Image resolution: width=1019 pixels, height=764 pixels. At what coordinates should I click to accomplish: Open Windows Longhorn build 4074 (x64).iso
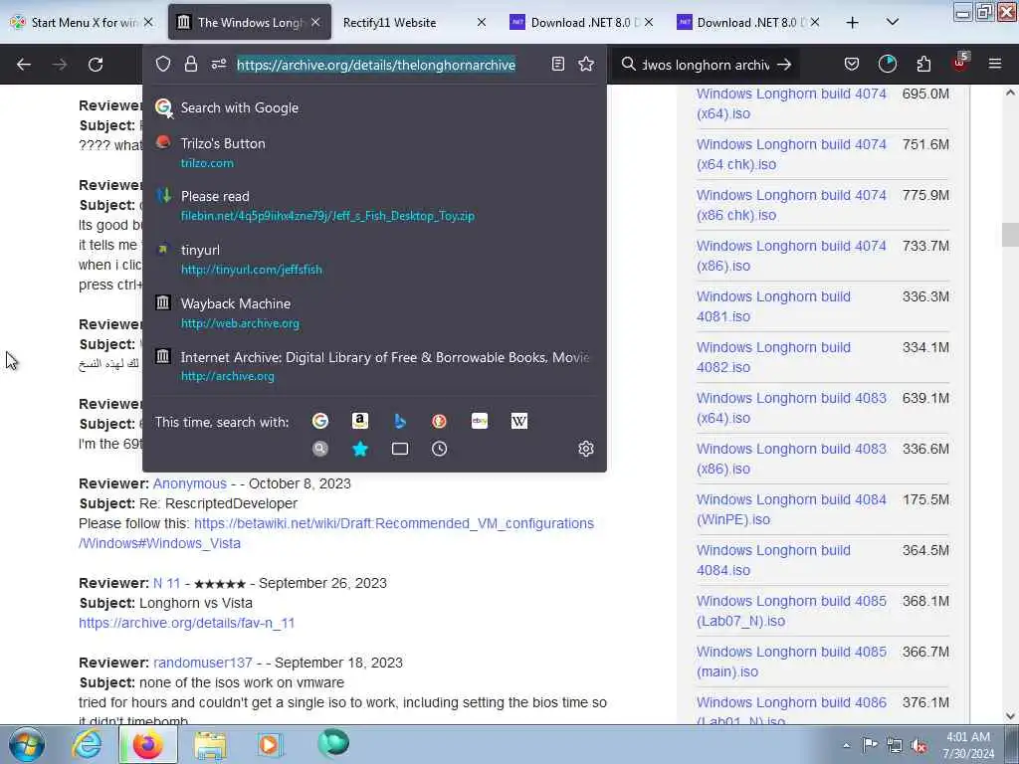click(791, 103)
